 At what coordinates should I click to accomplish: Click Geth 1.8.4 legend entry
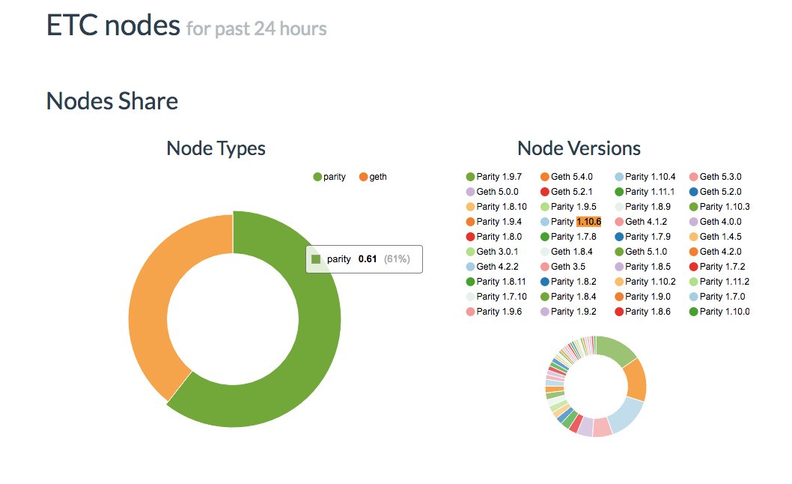pos(566,251)
